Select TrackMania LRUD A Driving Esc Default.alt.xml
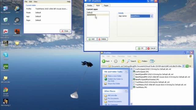Screen dimensions: 196x110 pos(152,82)
